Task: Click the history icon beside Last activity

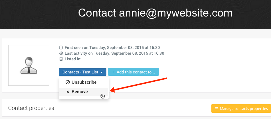Action: coord(61,53)
